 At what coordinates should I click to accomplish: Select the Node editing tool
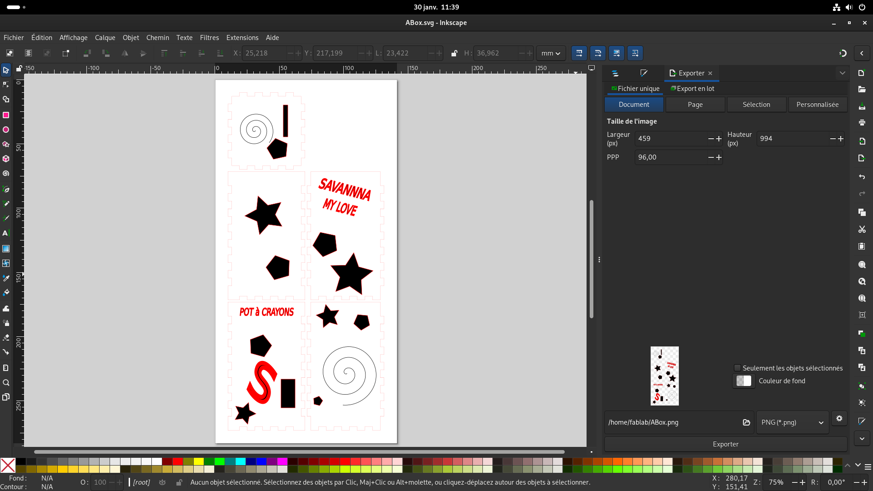[x=6, y=85]
